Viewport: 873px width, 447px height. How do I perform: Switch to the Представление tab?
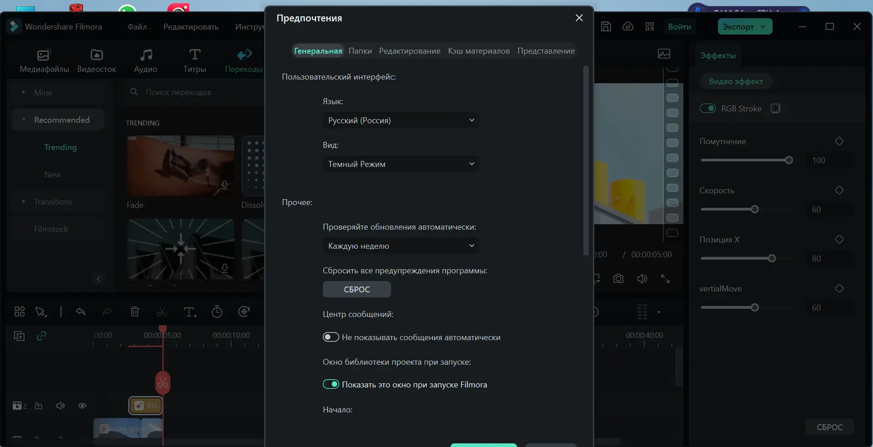pyautogui.click(x=546, y=51)
